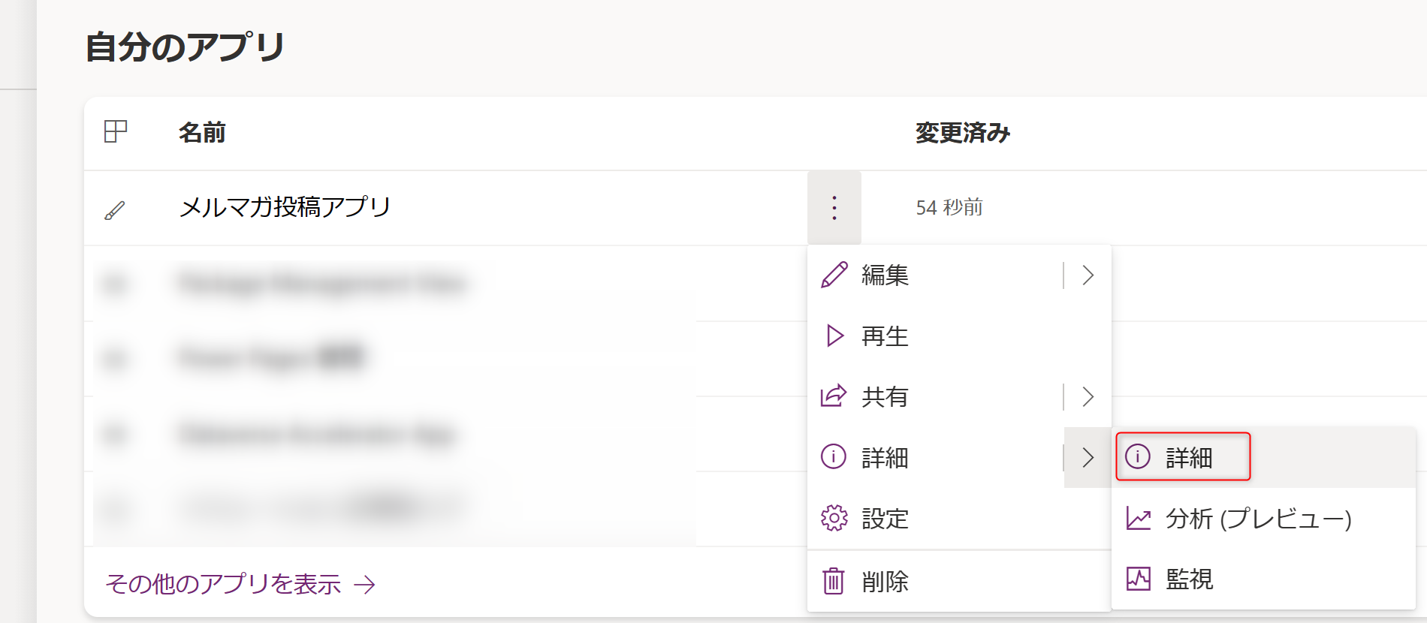
Task: Click the 削除 trash can icon
Action: [x=834, y=581]
